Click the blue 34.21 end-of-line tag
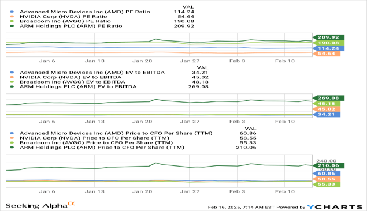 tap(327, 114)
